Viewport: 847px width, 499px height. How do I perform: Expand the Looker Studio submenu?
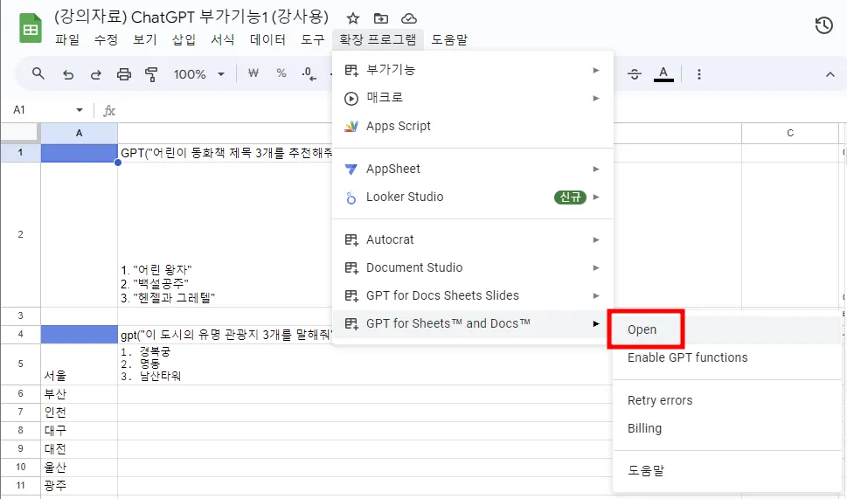[x=473, y=198]
